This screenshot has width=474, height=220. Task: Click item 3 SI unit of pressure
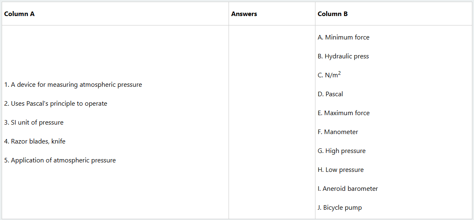pos(34,123)
